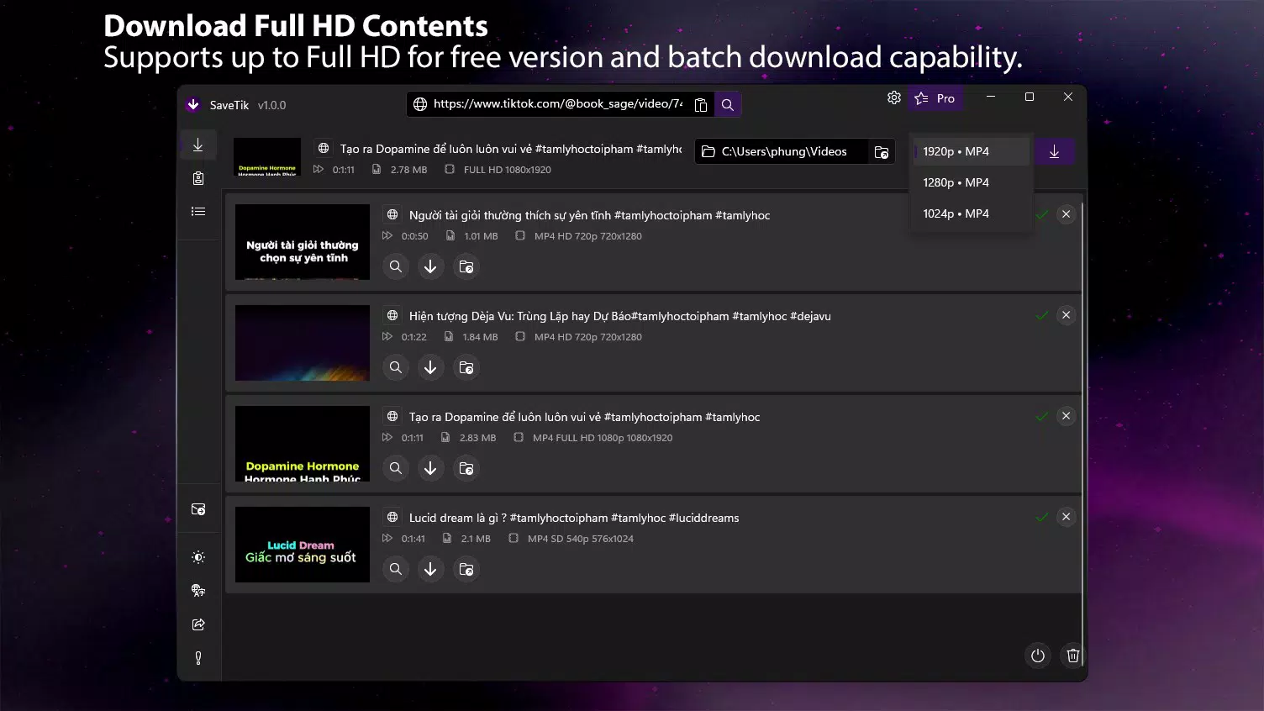1264x711 pixels.
Task: Download the 'Lucid dream là gì' video
Action: (430, 570)
